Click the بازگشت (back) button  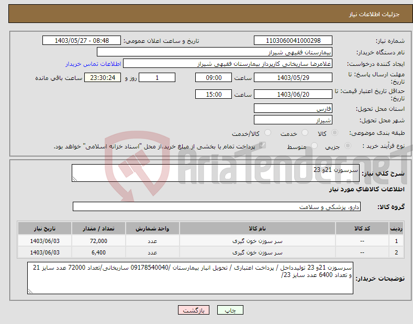tap(194, 310)
